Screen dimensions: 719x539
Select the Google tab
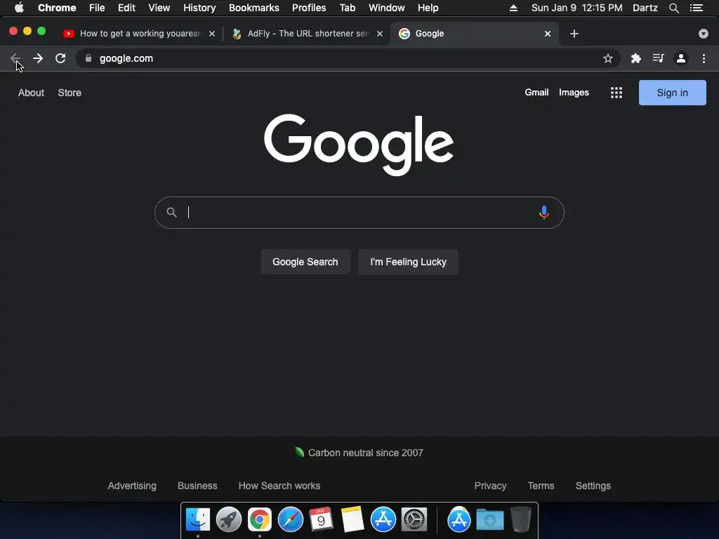tap(475, 34)
